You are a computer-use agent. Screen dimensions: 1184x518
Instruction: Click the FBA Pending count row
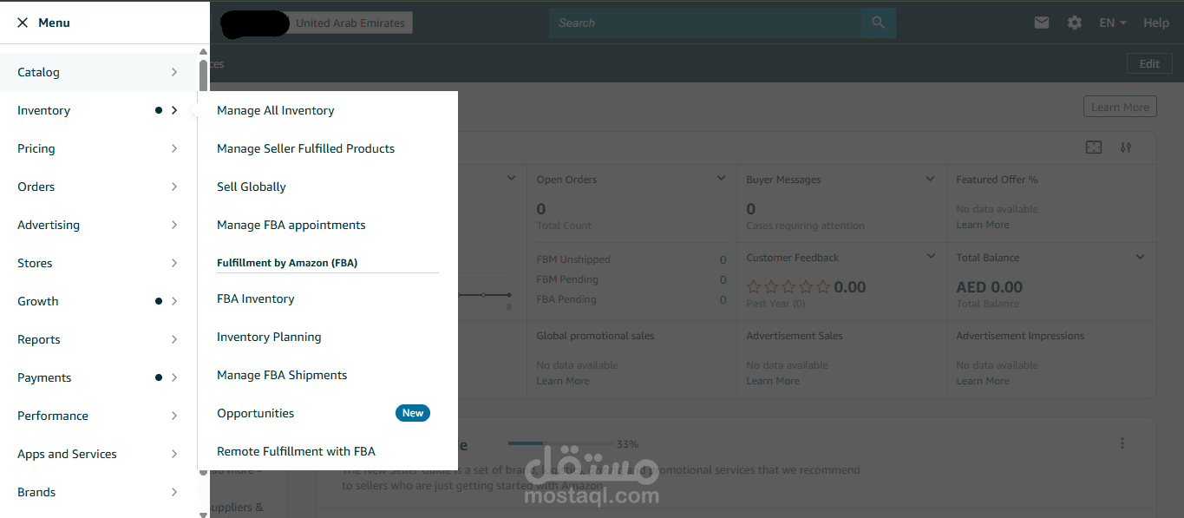click(x=631, y=299)
